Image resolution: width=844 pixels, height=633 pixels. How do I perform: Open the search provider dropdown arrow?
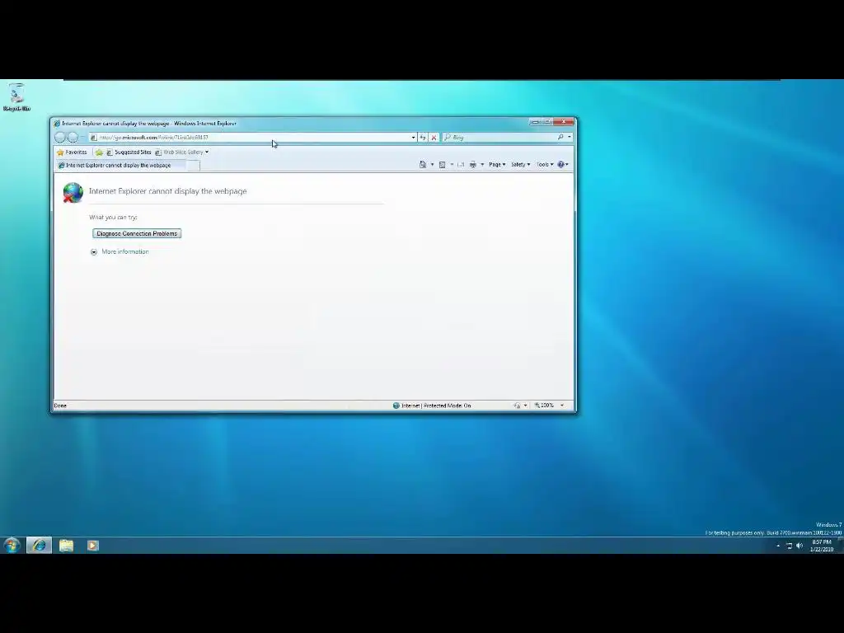[x=570, y=138]
